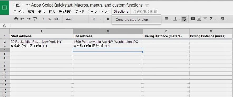Click the 最終編集: 数秒前 link
Image resolution: width=233 pixels, height=97 pixels.
coord(145,12)
